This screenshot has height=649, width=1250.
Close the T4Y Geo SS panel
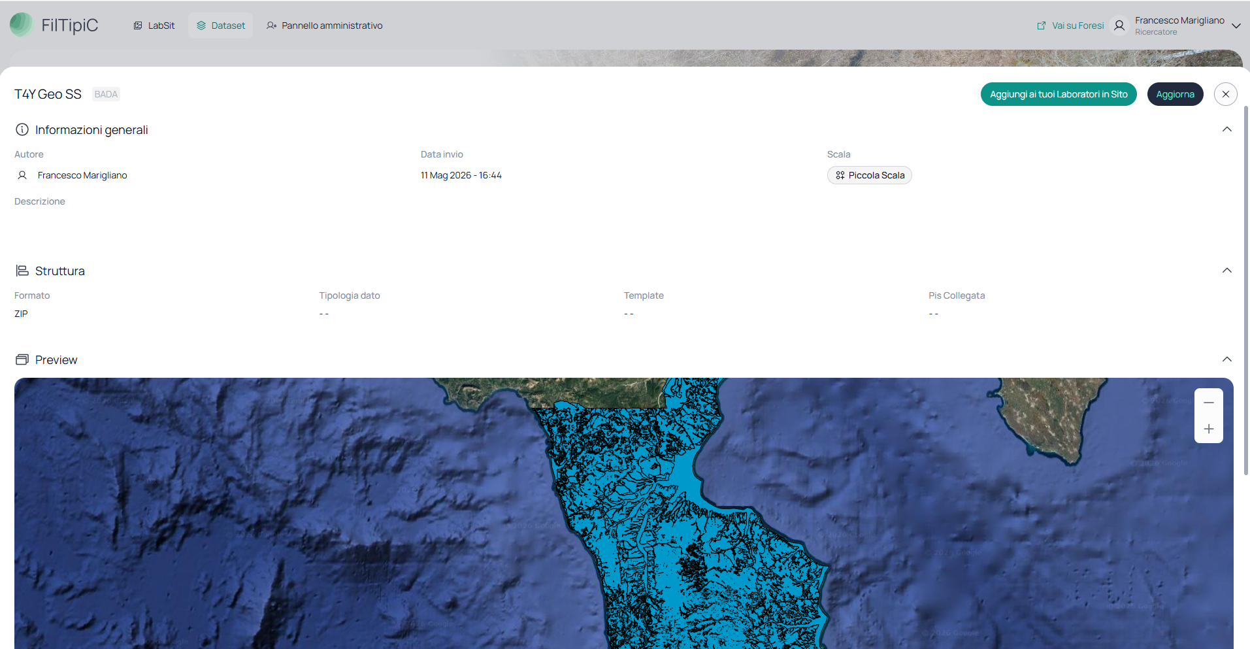pyautogui.click(x=1226, y=94)
